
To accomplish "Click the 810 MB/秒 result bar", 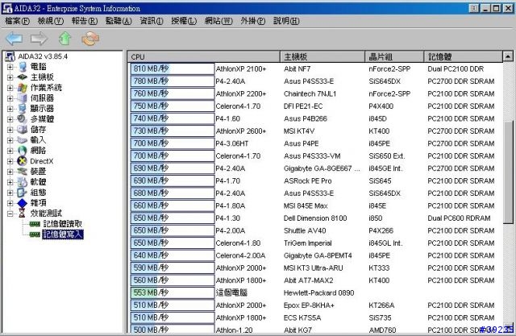I will (173, 68).
